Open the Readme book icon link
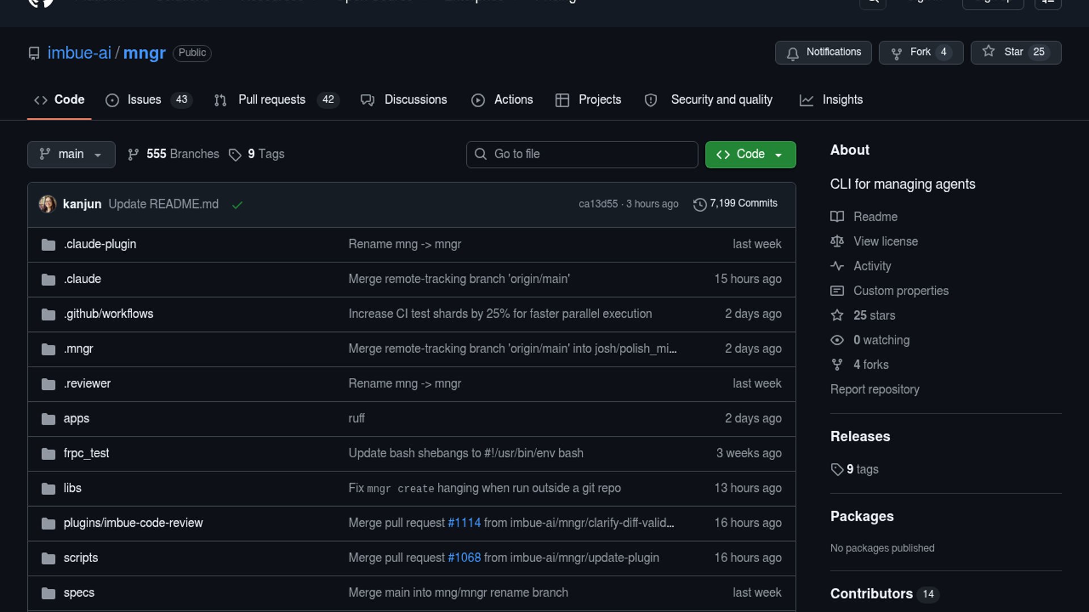1089x612 pixels. pyautogui.click(x=837, y=216)
